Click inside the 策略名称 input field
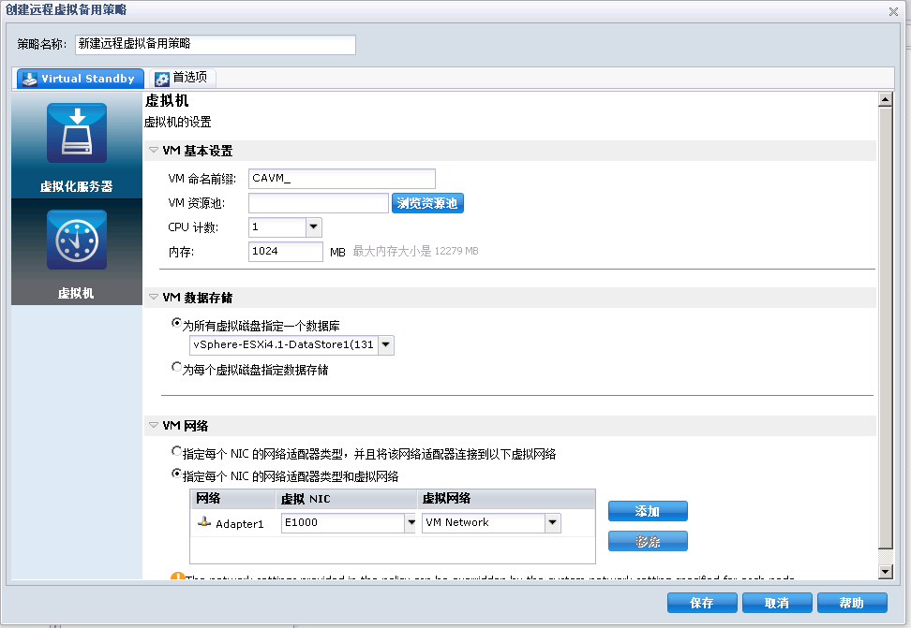911x628 pixels. (216, 44)
